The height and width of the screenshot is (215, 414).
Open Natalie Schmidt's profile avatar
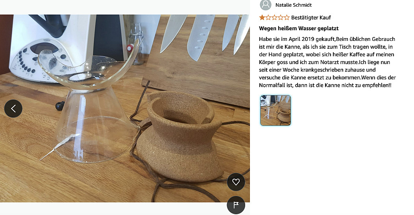[266, 5]
